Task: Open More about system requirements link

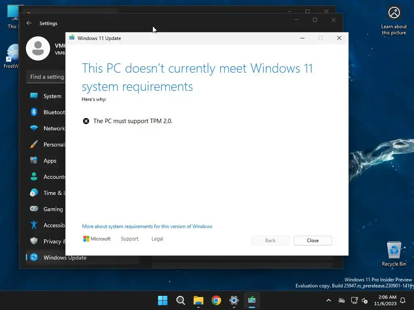Action: tap(147, 226)
